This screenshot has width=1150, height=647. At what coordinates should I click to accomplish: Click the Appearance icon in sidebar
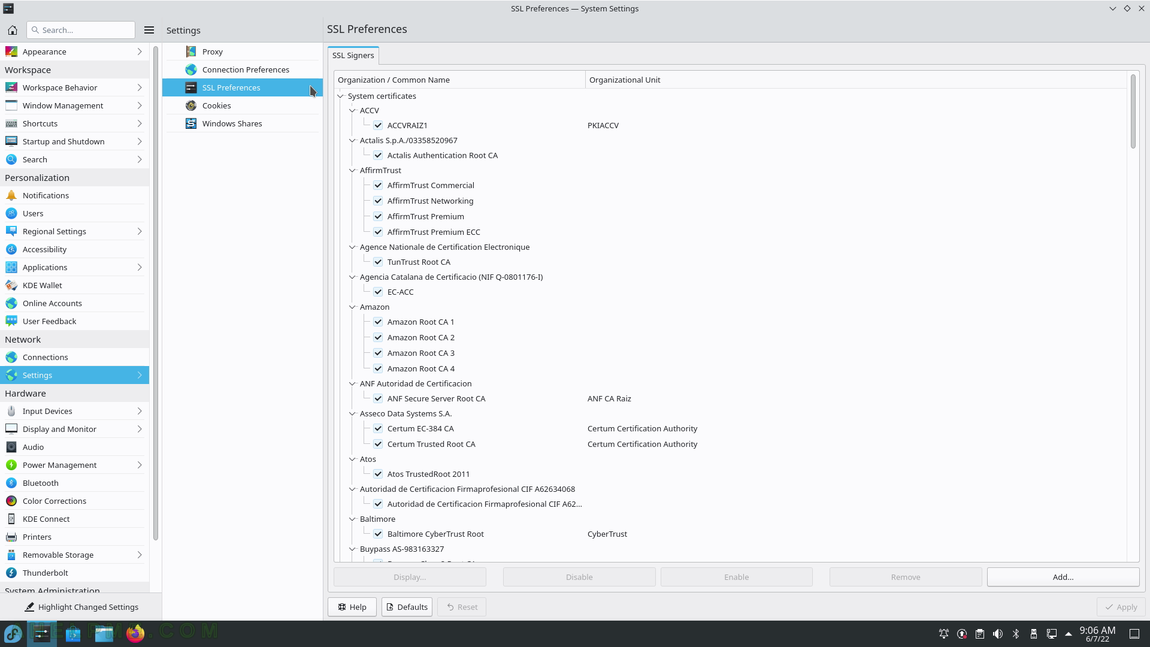pyautogui.click(x=11, y=52)
